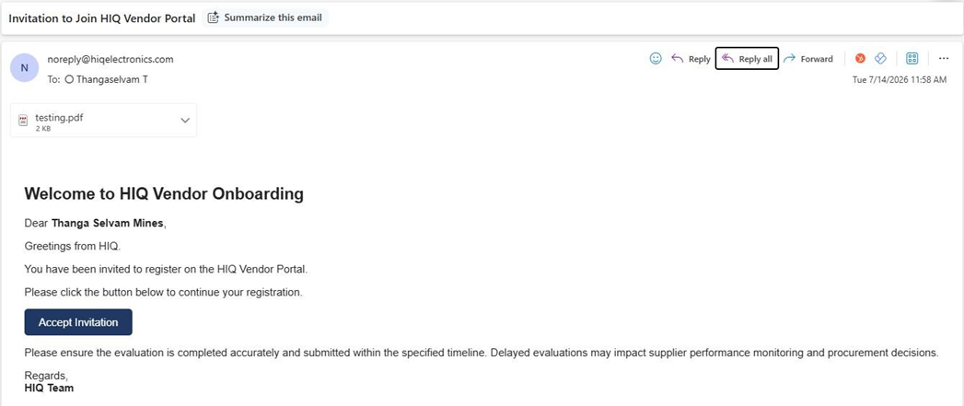The height and width of the screenshot is (406, 964).
Task: Open the sender's N avatar circle
Action: click(x=24, y=68)
